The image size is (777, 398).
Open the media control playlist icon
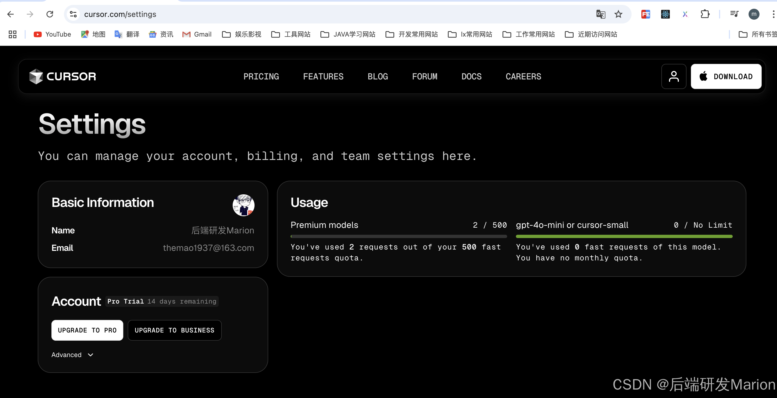click(x=734, y=14)
